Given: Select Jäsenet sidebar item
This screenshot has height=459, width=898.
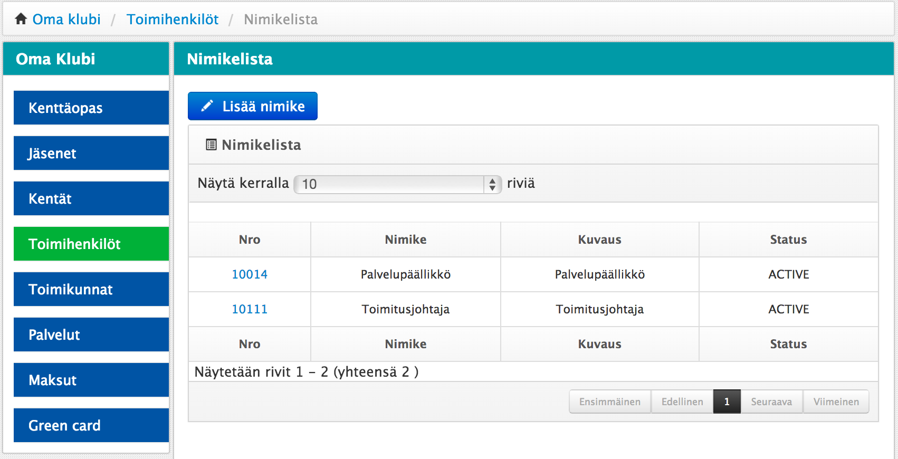Looking at the screenshot, I should [91, 153].
